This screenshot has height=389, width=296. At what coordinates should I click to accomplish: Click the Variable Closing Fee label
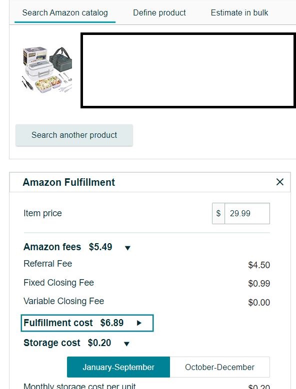(x=64, y=301)
